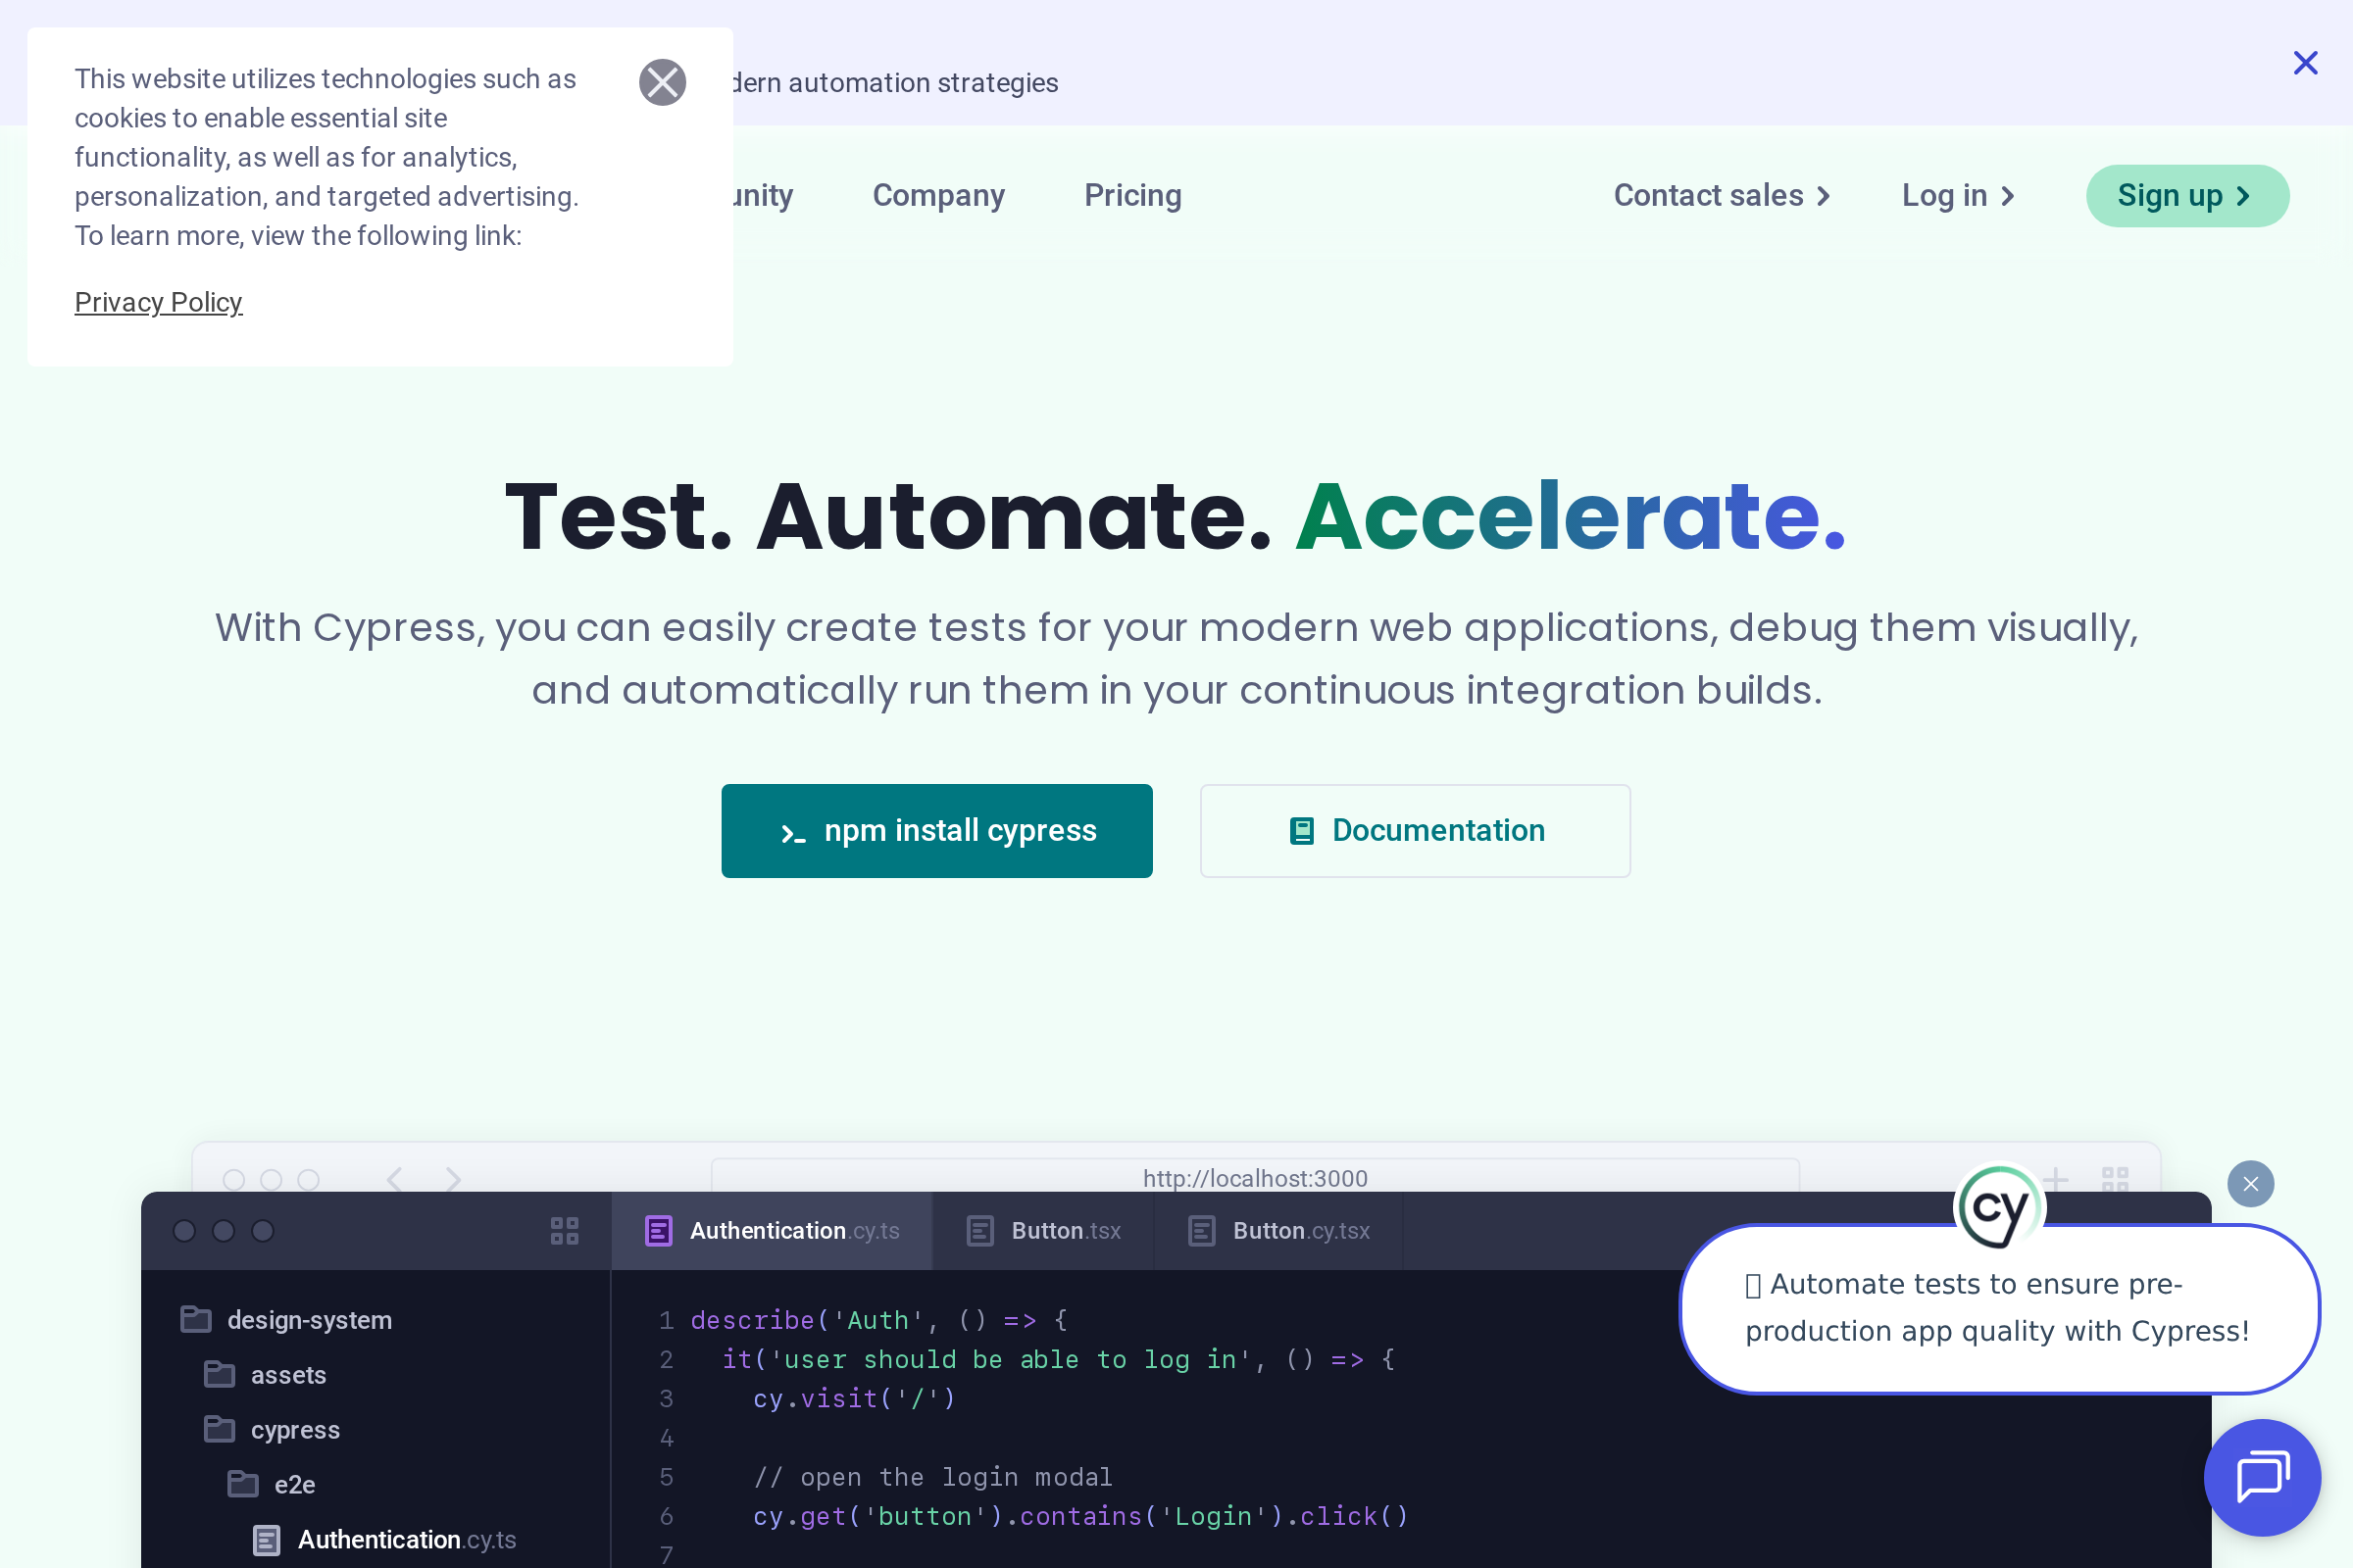Click the cy.get('button') code line

tap(1080, 1516)
